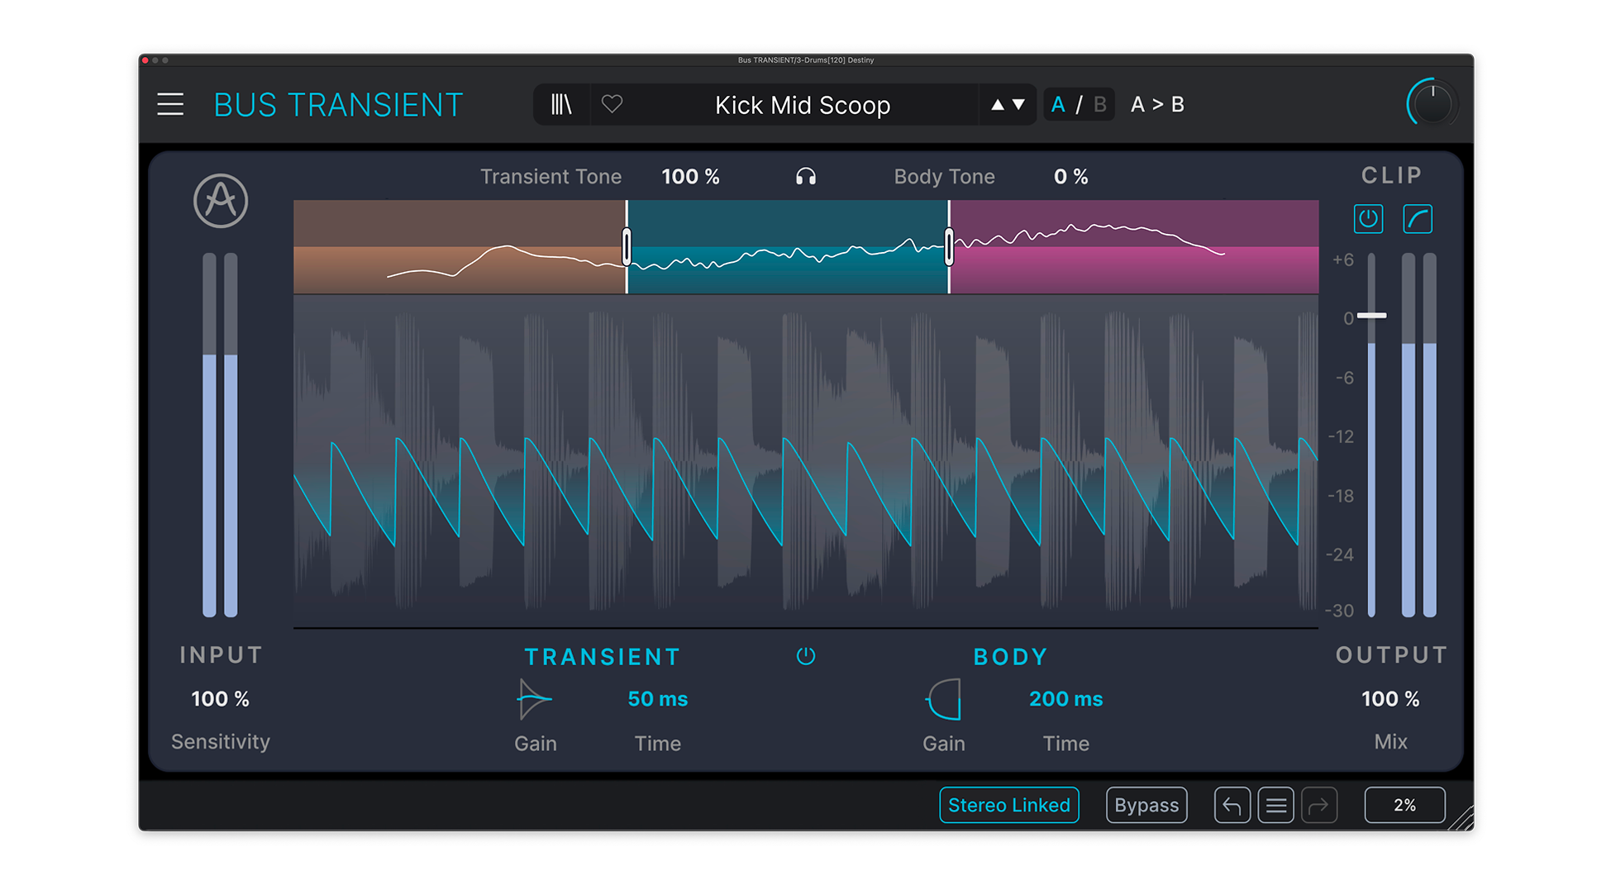Viewport: 1611px width, 895px height.
Task: Toggle the clip soft-knee curve button
Action: pyautogui.click(x=1418, y=219)
